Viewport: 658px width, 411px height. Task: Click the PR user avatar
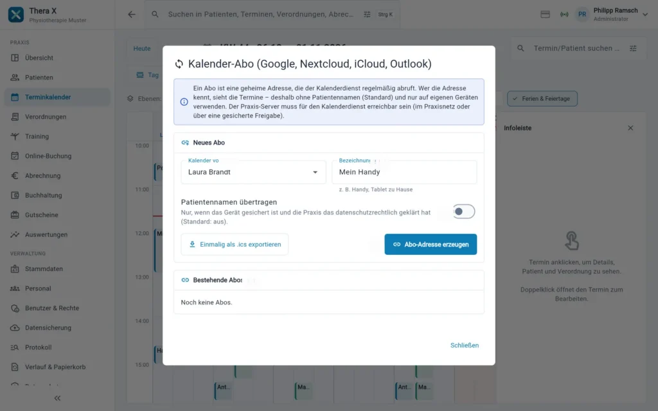(582, 14)
